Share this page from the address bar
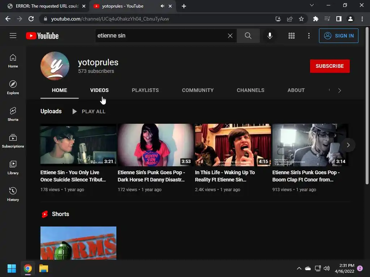 (x=290, y=19)
